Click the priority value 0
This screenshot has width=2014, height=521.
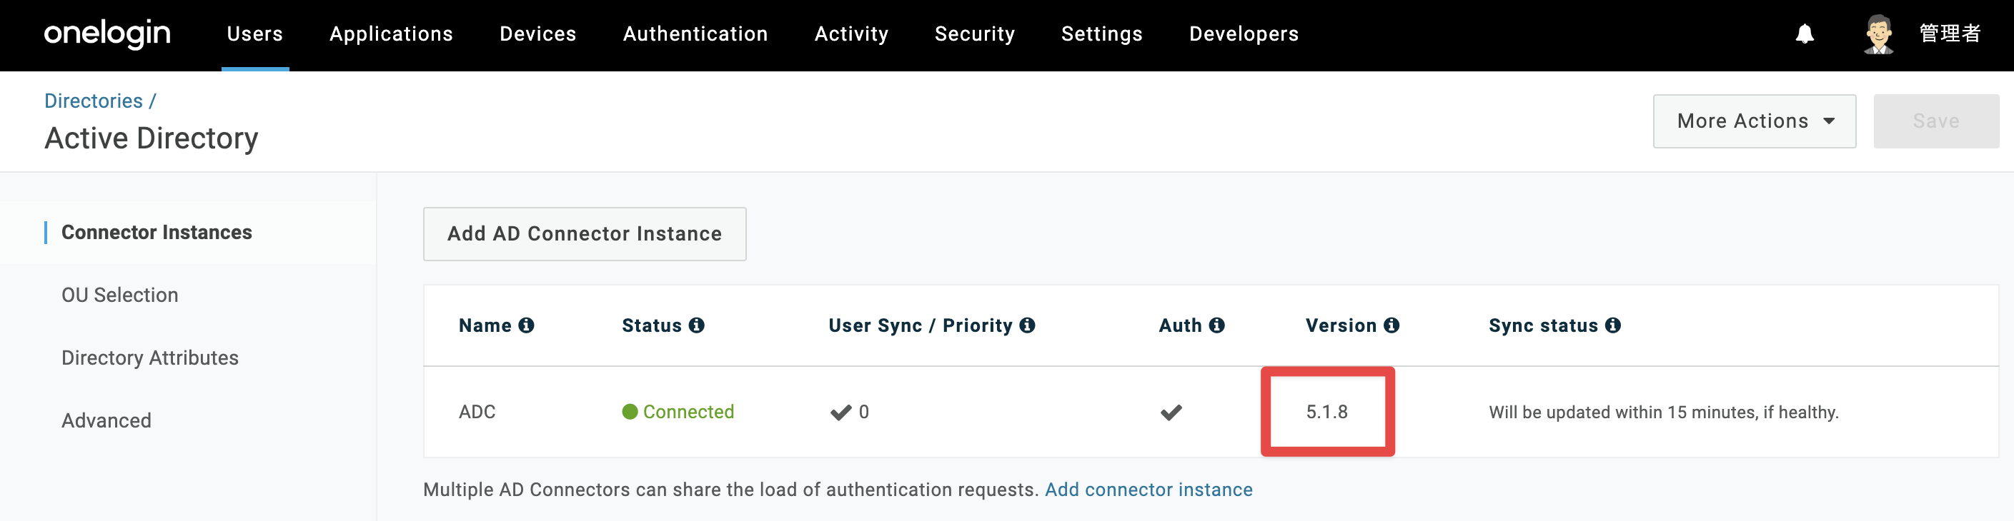(864, 412)
